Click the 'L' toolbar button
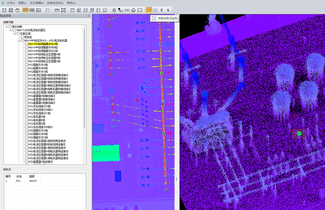Viewport: 325px width, 210px height. [x=168, y=10]
